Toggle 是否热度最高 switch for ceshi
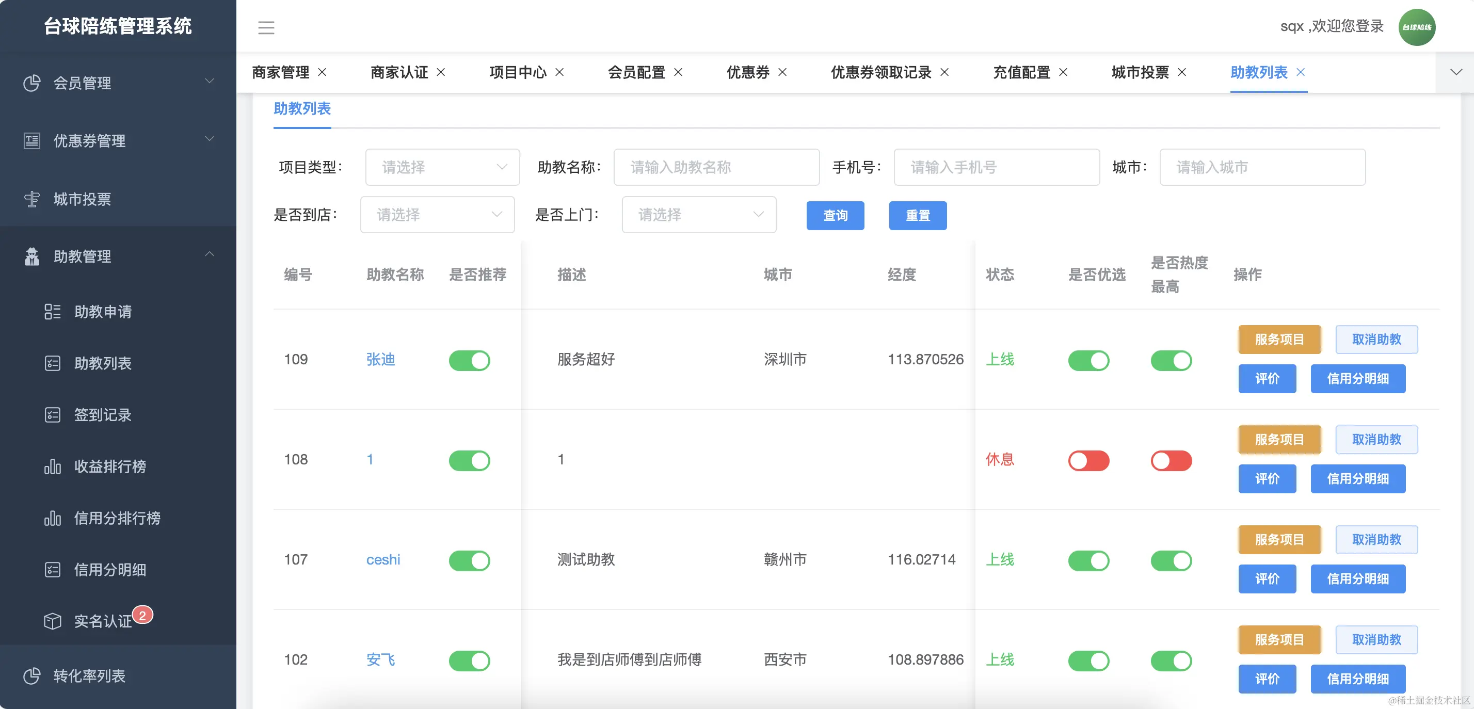This screenshot has height=709, width=1474. click(1171, 561)
